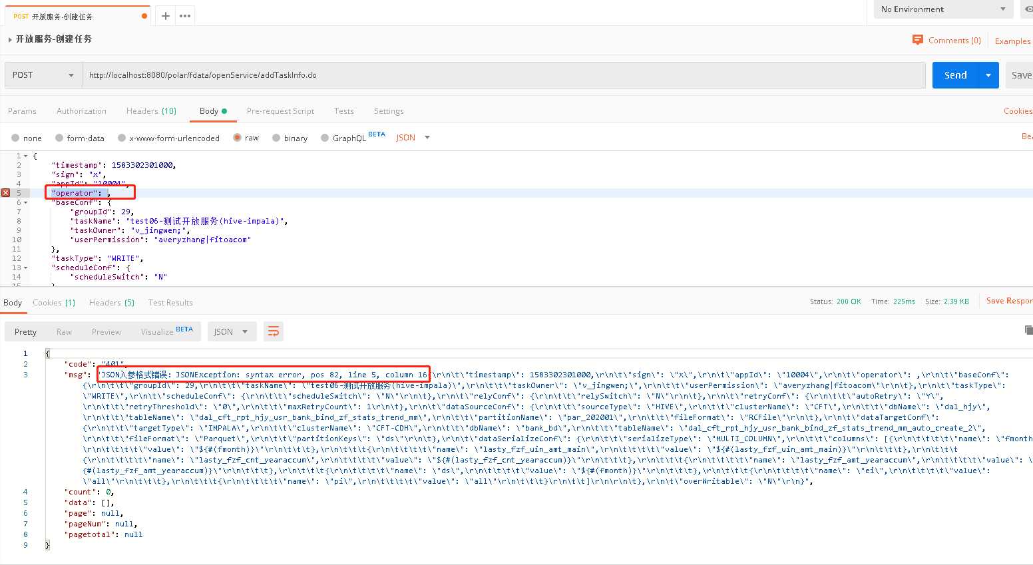This screenshot has width=1033, height=565.
Task: Open the Examples link
Action: pyautogui.click(x=1012, y=41)
